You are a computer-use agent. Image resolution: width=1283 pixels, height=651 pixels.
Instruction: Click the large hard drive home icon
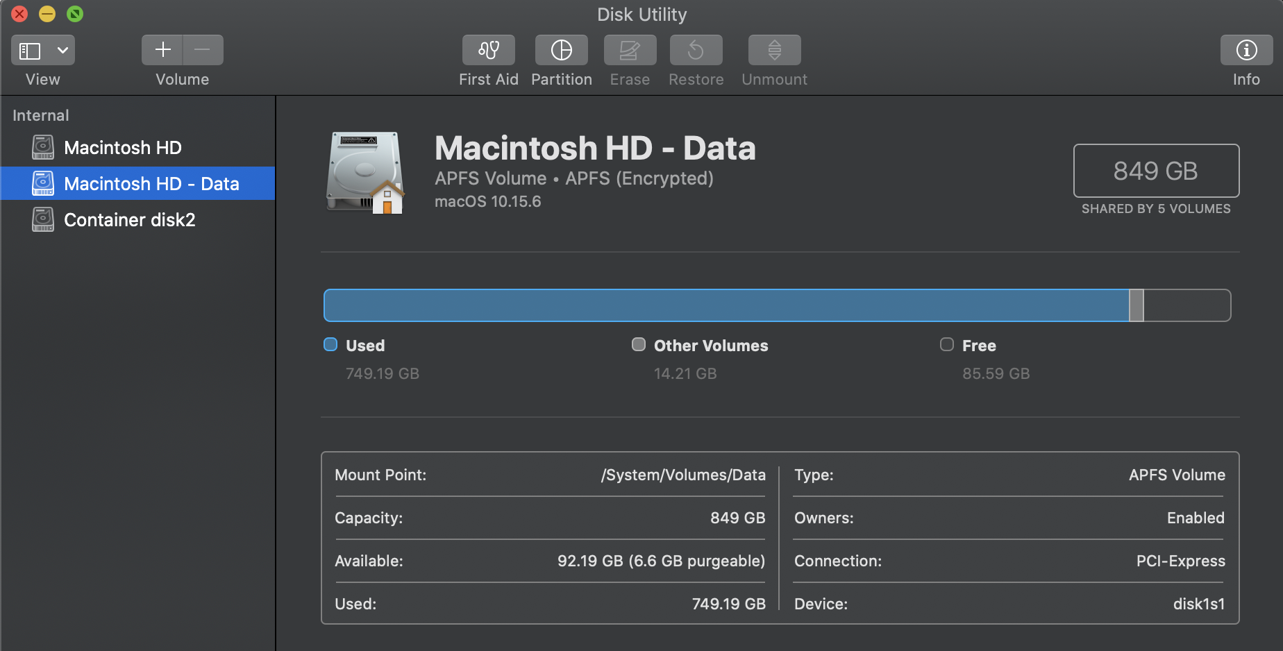365,172
